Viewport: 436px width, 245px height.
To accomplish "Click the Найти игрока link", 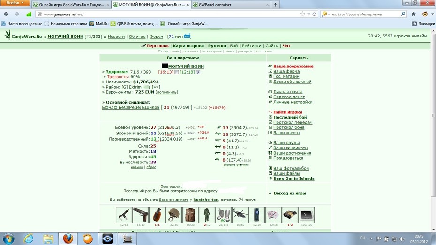I will click(287, 112).
